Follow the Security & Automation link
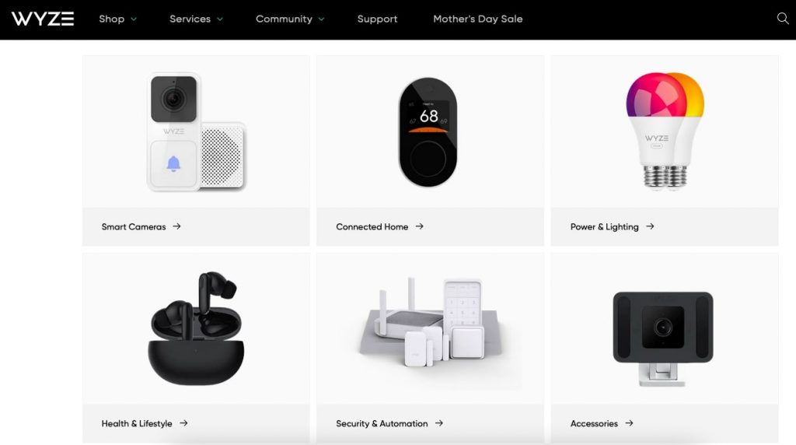 382,423
